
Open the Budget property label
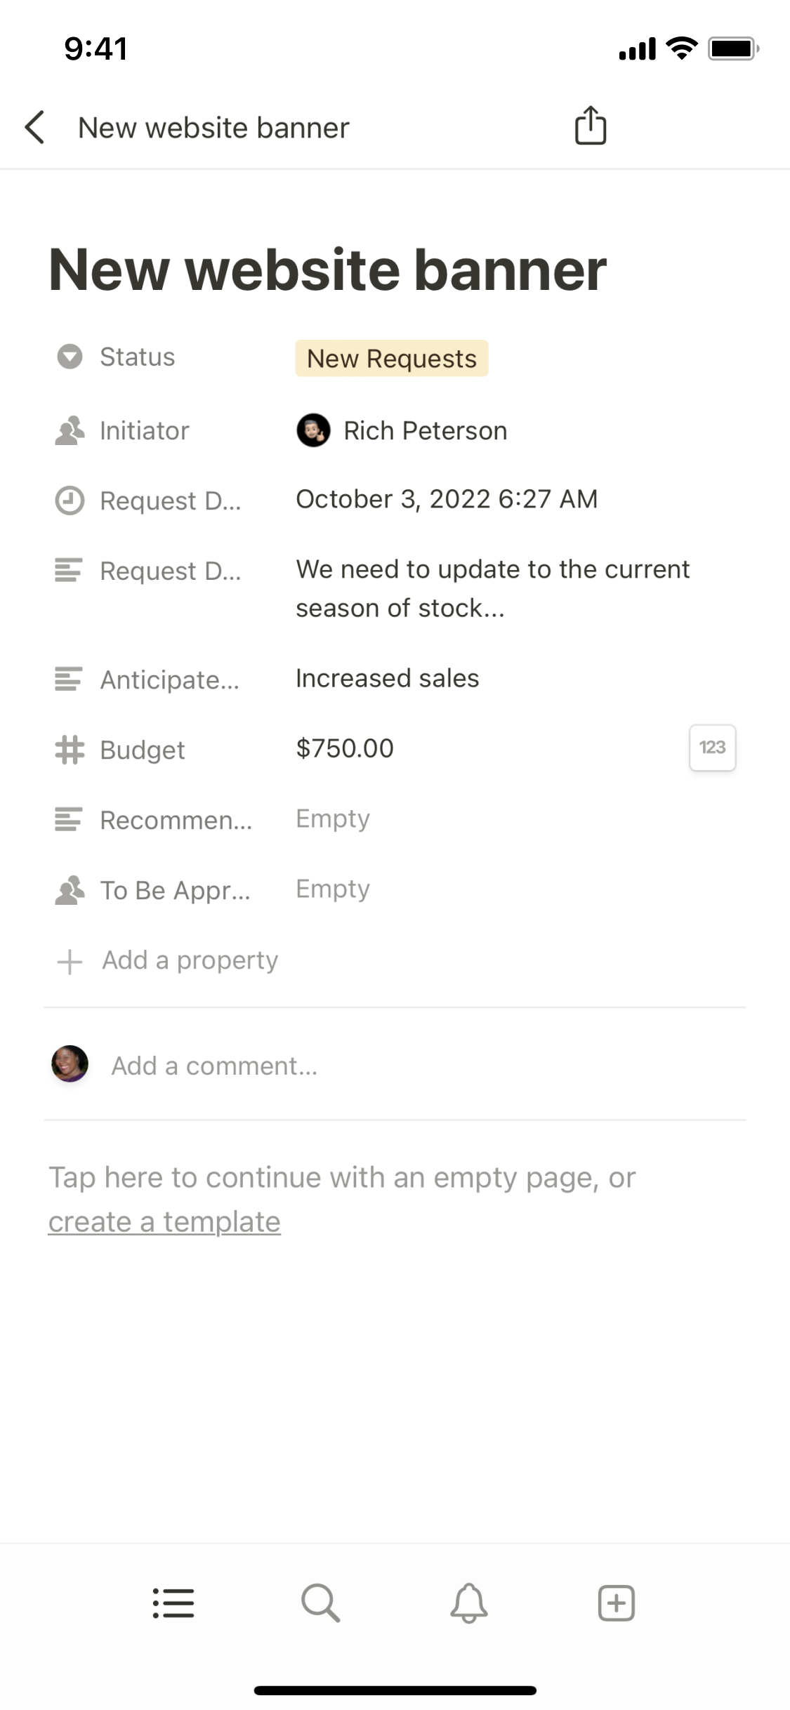(x=142, y=750)
